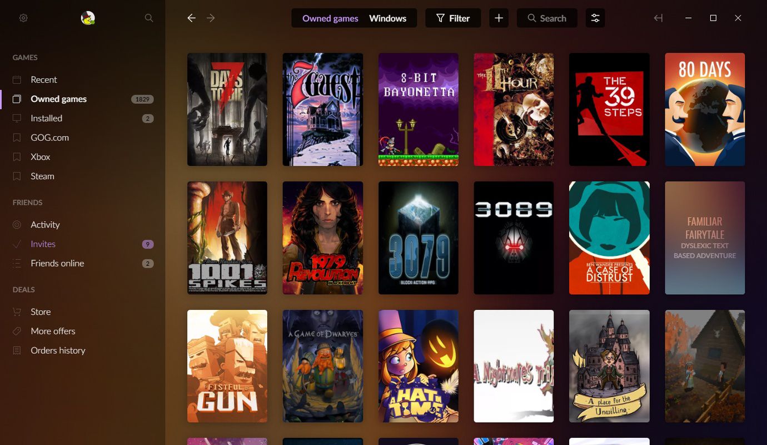
Task: Click the sidebar search magnifier icon
Action: coord(149,18)
